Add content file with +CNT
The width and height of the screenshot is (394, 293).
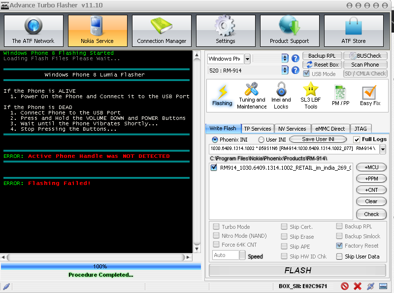coord(371,190)
